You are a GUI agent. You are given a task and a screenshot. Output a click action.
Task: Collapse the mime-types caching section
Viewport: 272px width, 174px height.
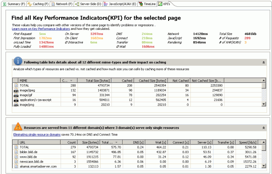tap(263, 63)
